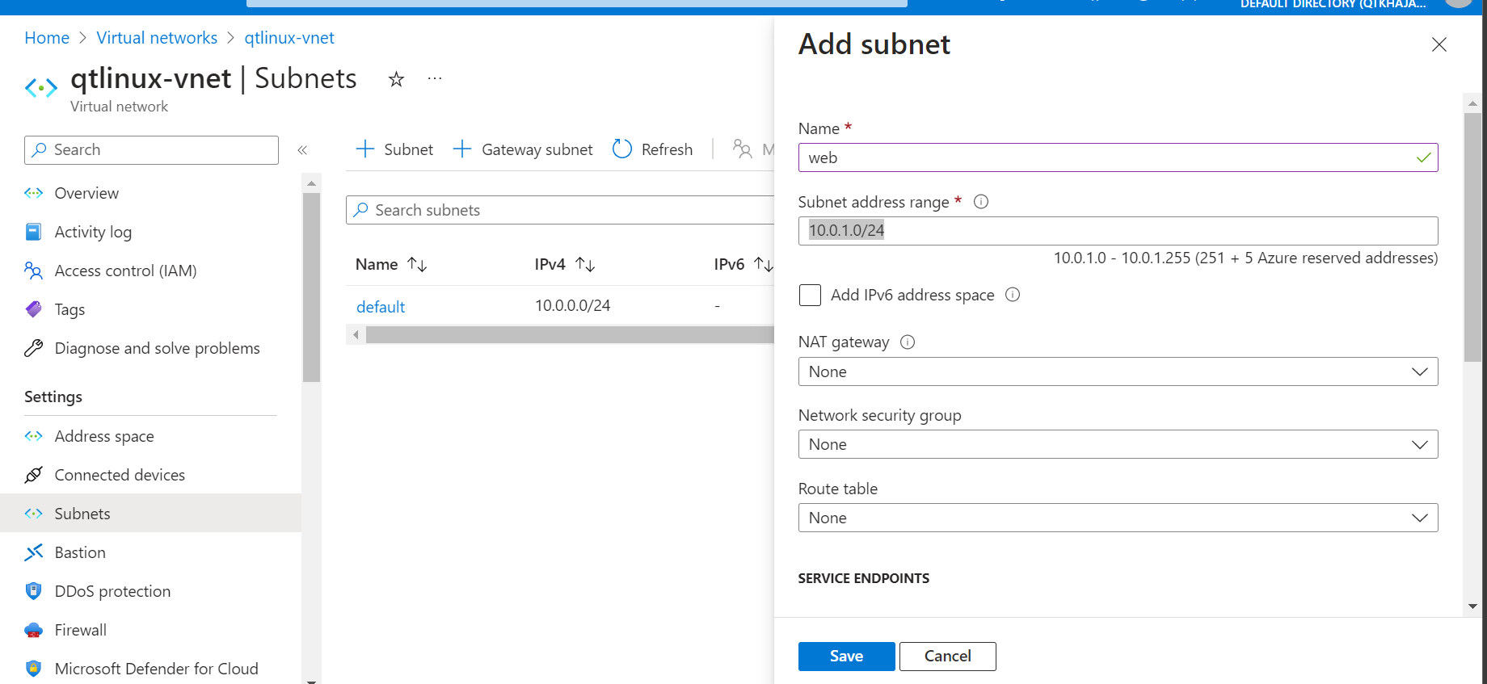Open the Route table dropdown
The height and width of the screenshot is (684, 1487).
pos(1118,518)
